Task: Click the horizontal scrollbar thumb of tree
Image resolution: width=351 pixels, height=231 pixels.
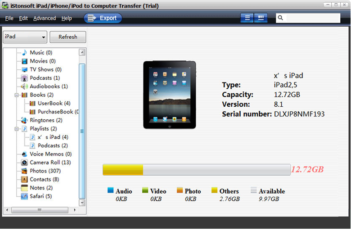Action: [x=40, y=210]
